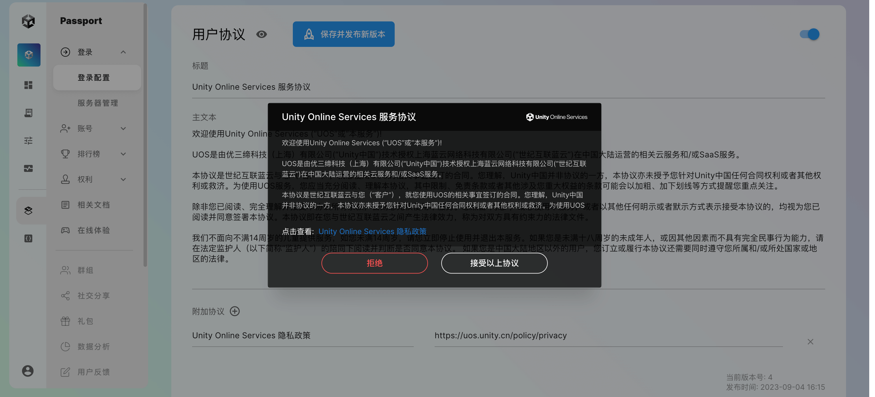Image resolution: width=875 pixels, height=397 pixels.
Task: Open the 相关文档 menu item
Action: [94, 205]
